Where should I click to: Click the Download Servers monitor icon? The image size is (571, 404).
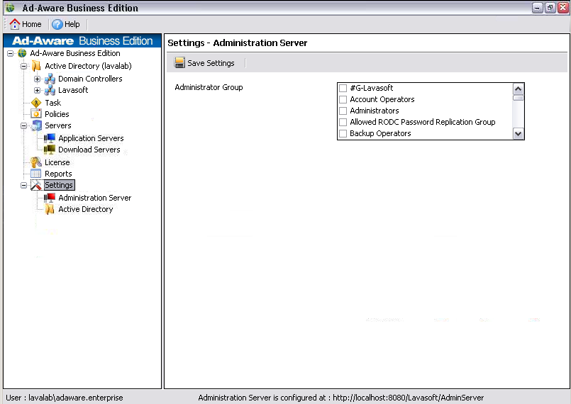pos(50,150)
